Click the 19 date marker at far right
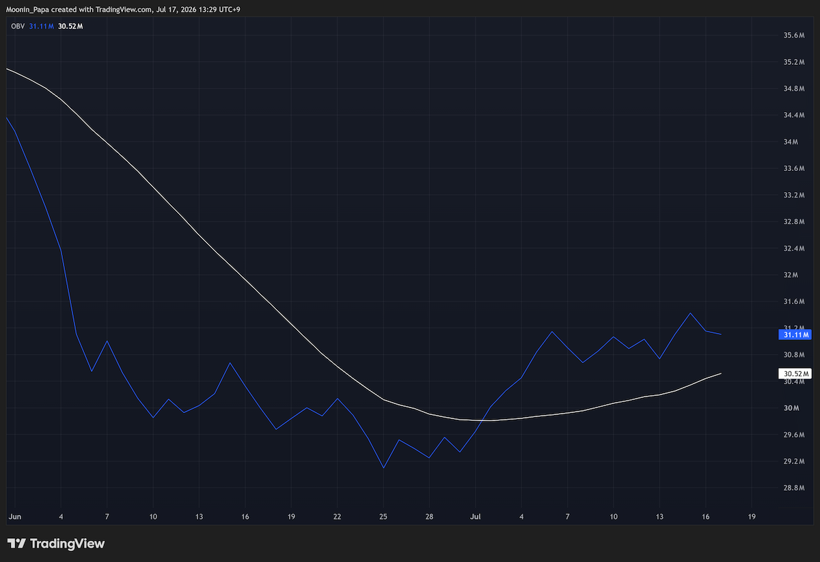Viewport: 820px width, 562px height. pos(752,517)
